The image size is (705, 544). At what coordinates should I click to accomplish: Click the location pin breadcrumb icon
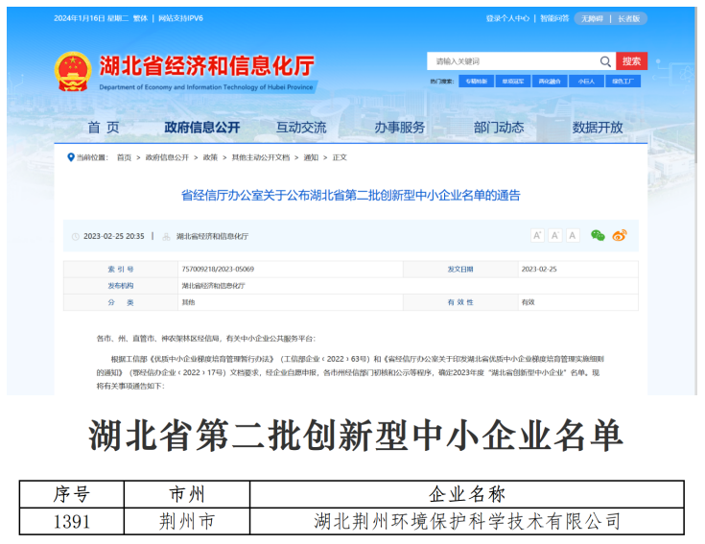click(70, 156)
